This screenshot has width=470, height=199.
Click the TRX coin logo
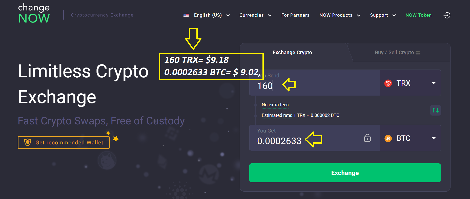[x=388, y=83]
